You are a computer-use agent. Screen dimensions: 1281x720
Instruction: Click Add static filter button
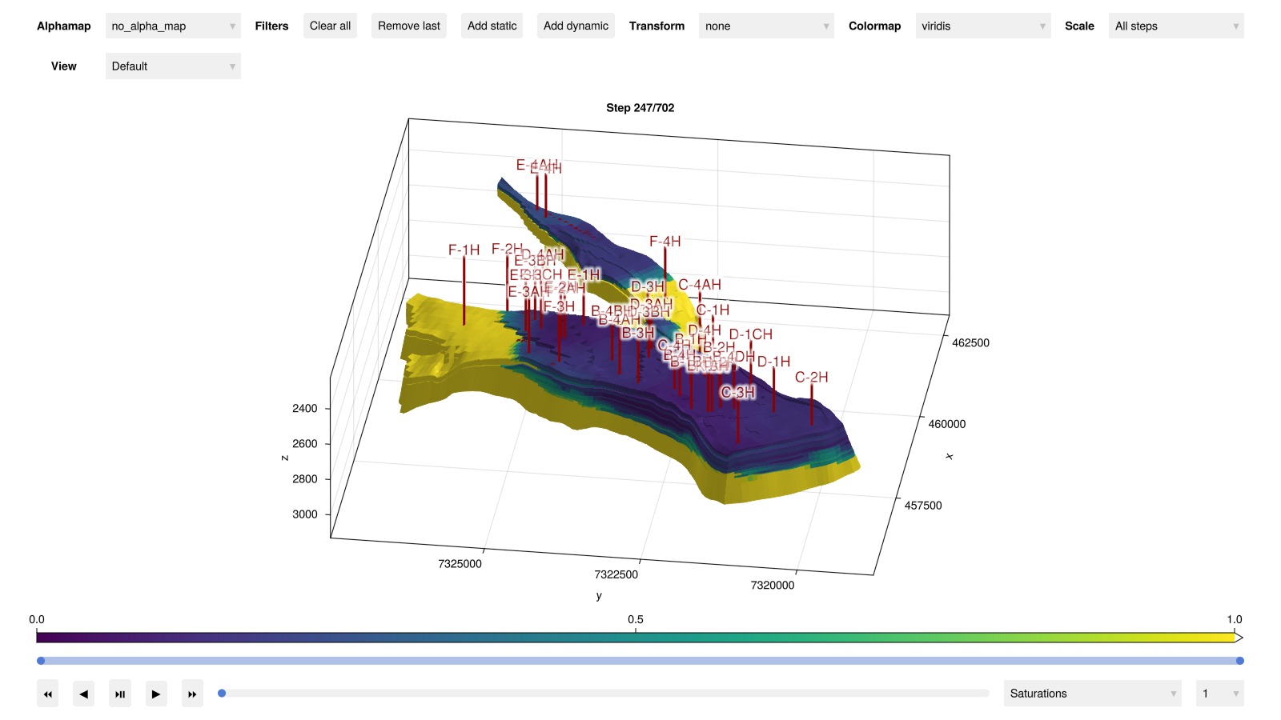point(492,26)
